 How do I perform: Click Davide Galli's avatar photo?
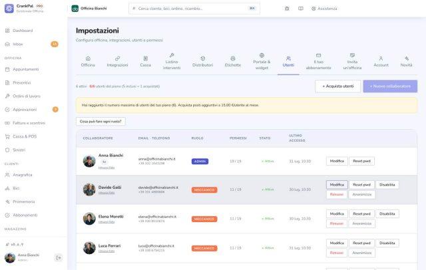[89, 190]
